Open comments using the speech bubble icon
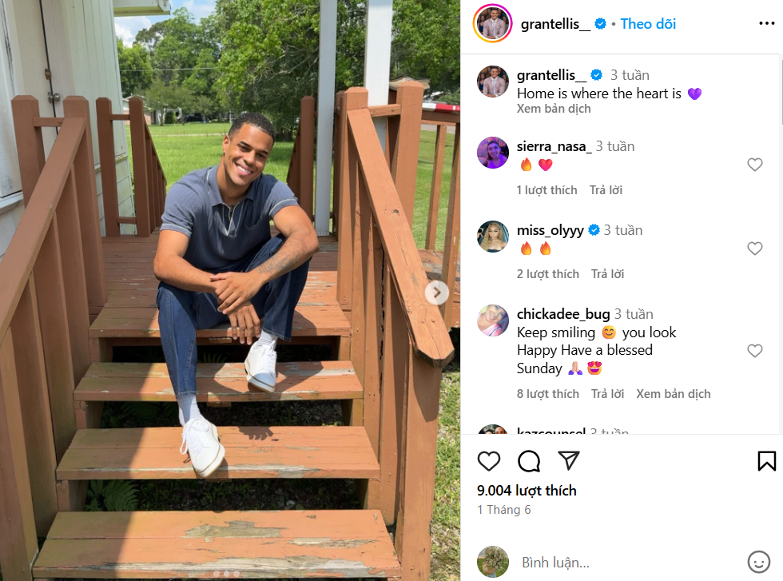 [529, 460]
